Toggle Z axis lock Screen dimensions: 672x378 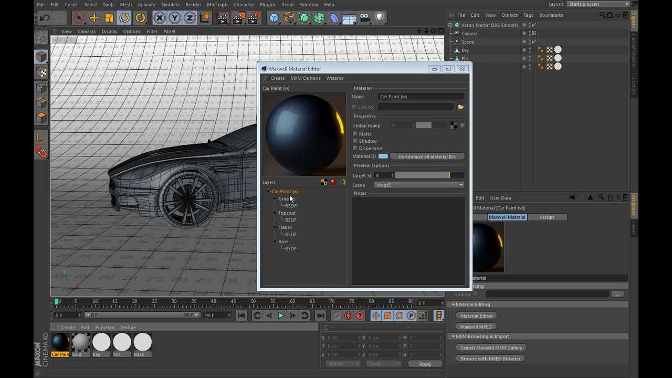click(x=190, y=18)
